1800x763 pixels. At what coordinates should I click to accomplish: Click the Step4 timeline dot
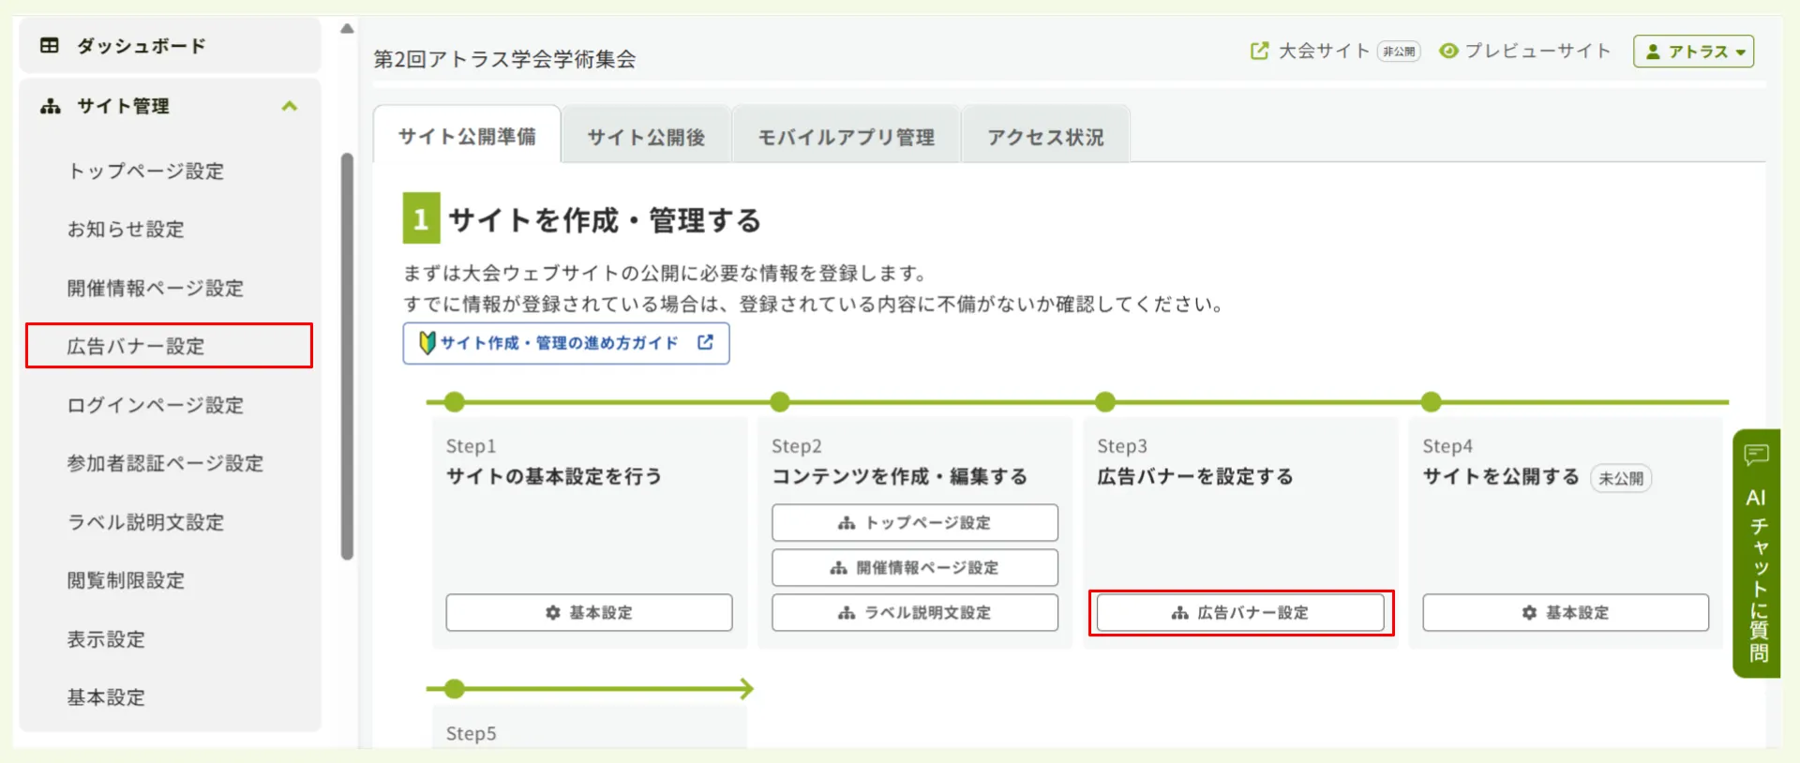(1431, 402)
